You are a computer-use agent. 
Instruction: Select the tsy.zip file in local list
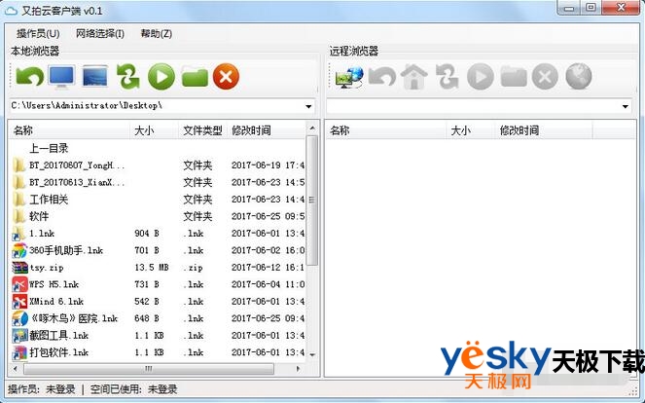48,267
